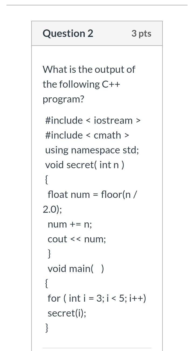Click the '#include < cmath >' line
The image size is (194, 351).
[87, 135]
